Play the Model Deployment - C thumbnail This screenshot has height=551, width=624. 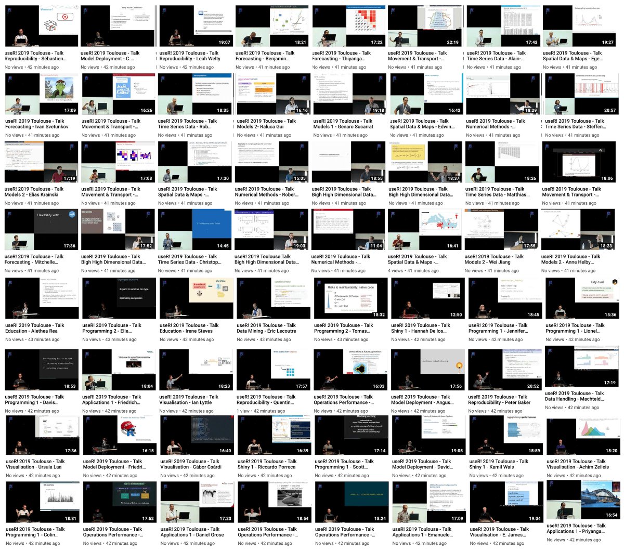(118, 27)
